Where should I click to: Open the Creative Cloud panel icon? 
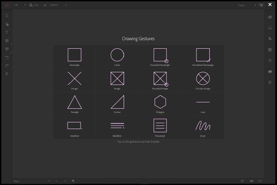270,72
